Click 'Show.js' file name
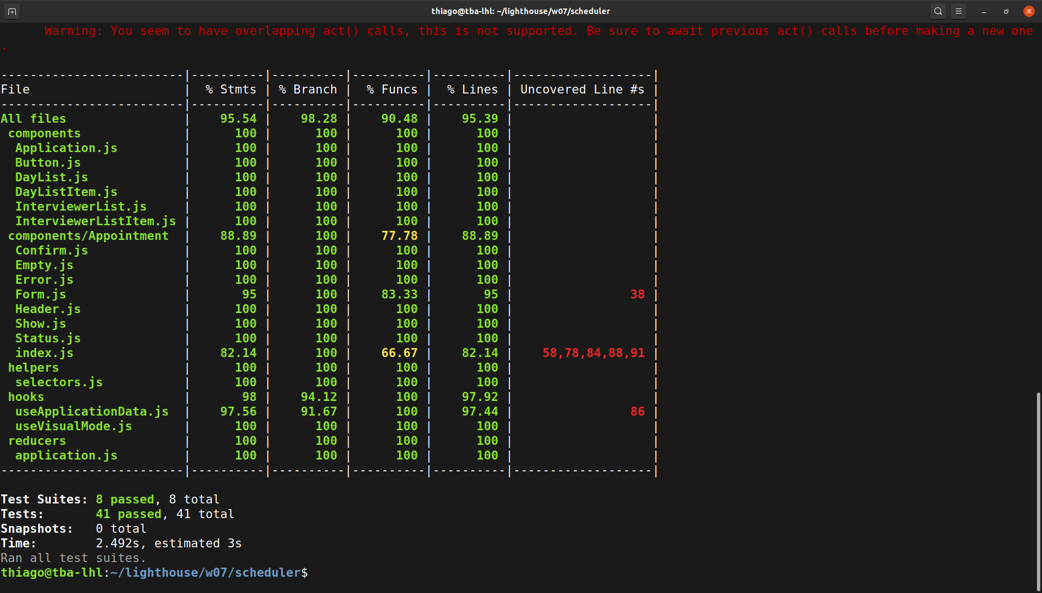The image size is (1042, 593). (41, 324)
